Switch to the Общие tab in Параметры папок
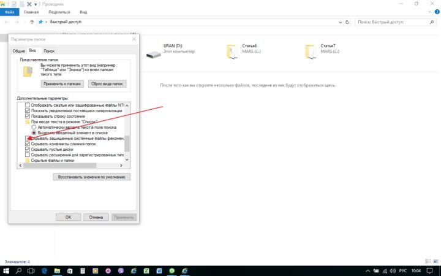441x276 pixels. (18, 51)
